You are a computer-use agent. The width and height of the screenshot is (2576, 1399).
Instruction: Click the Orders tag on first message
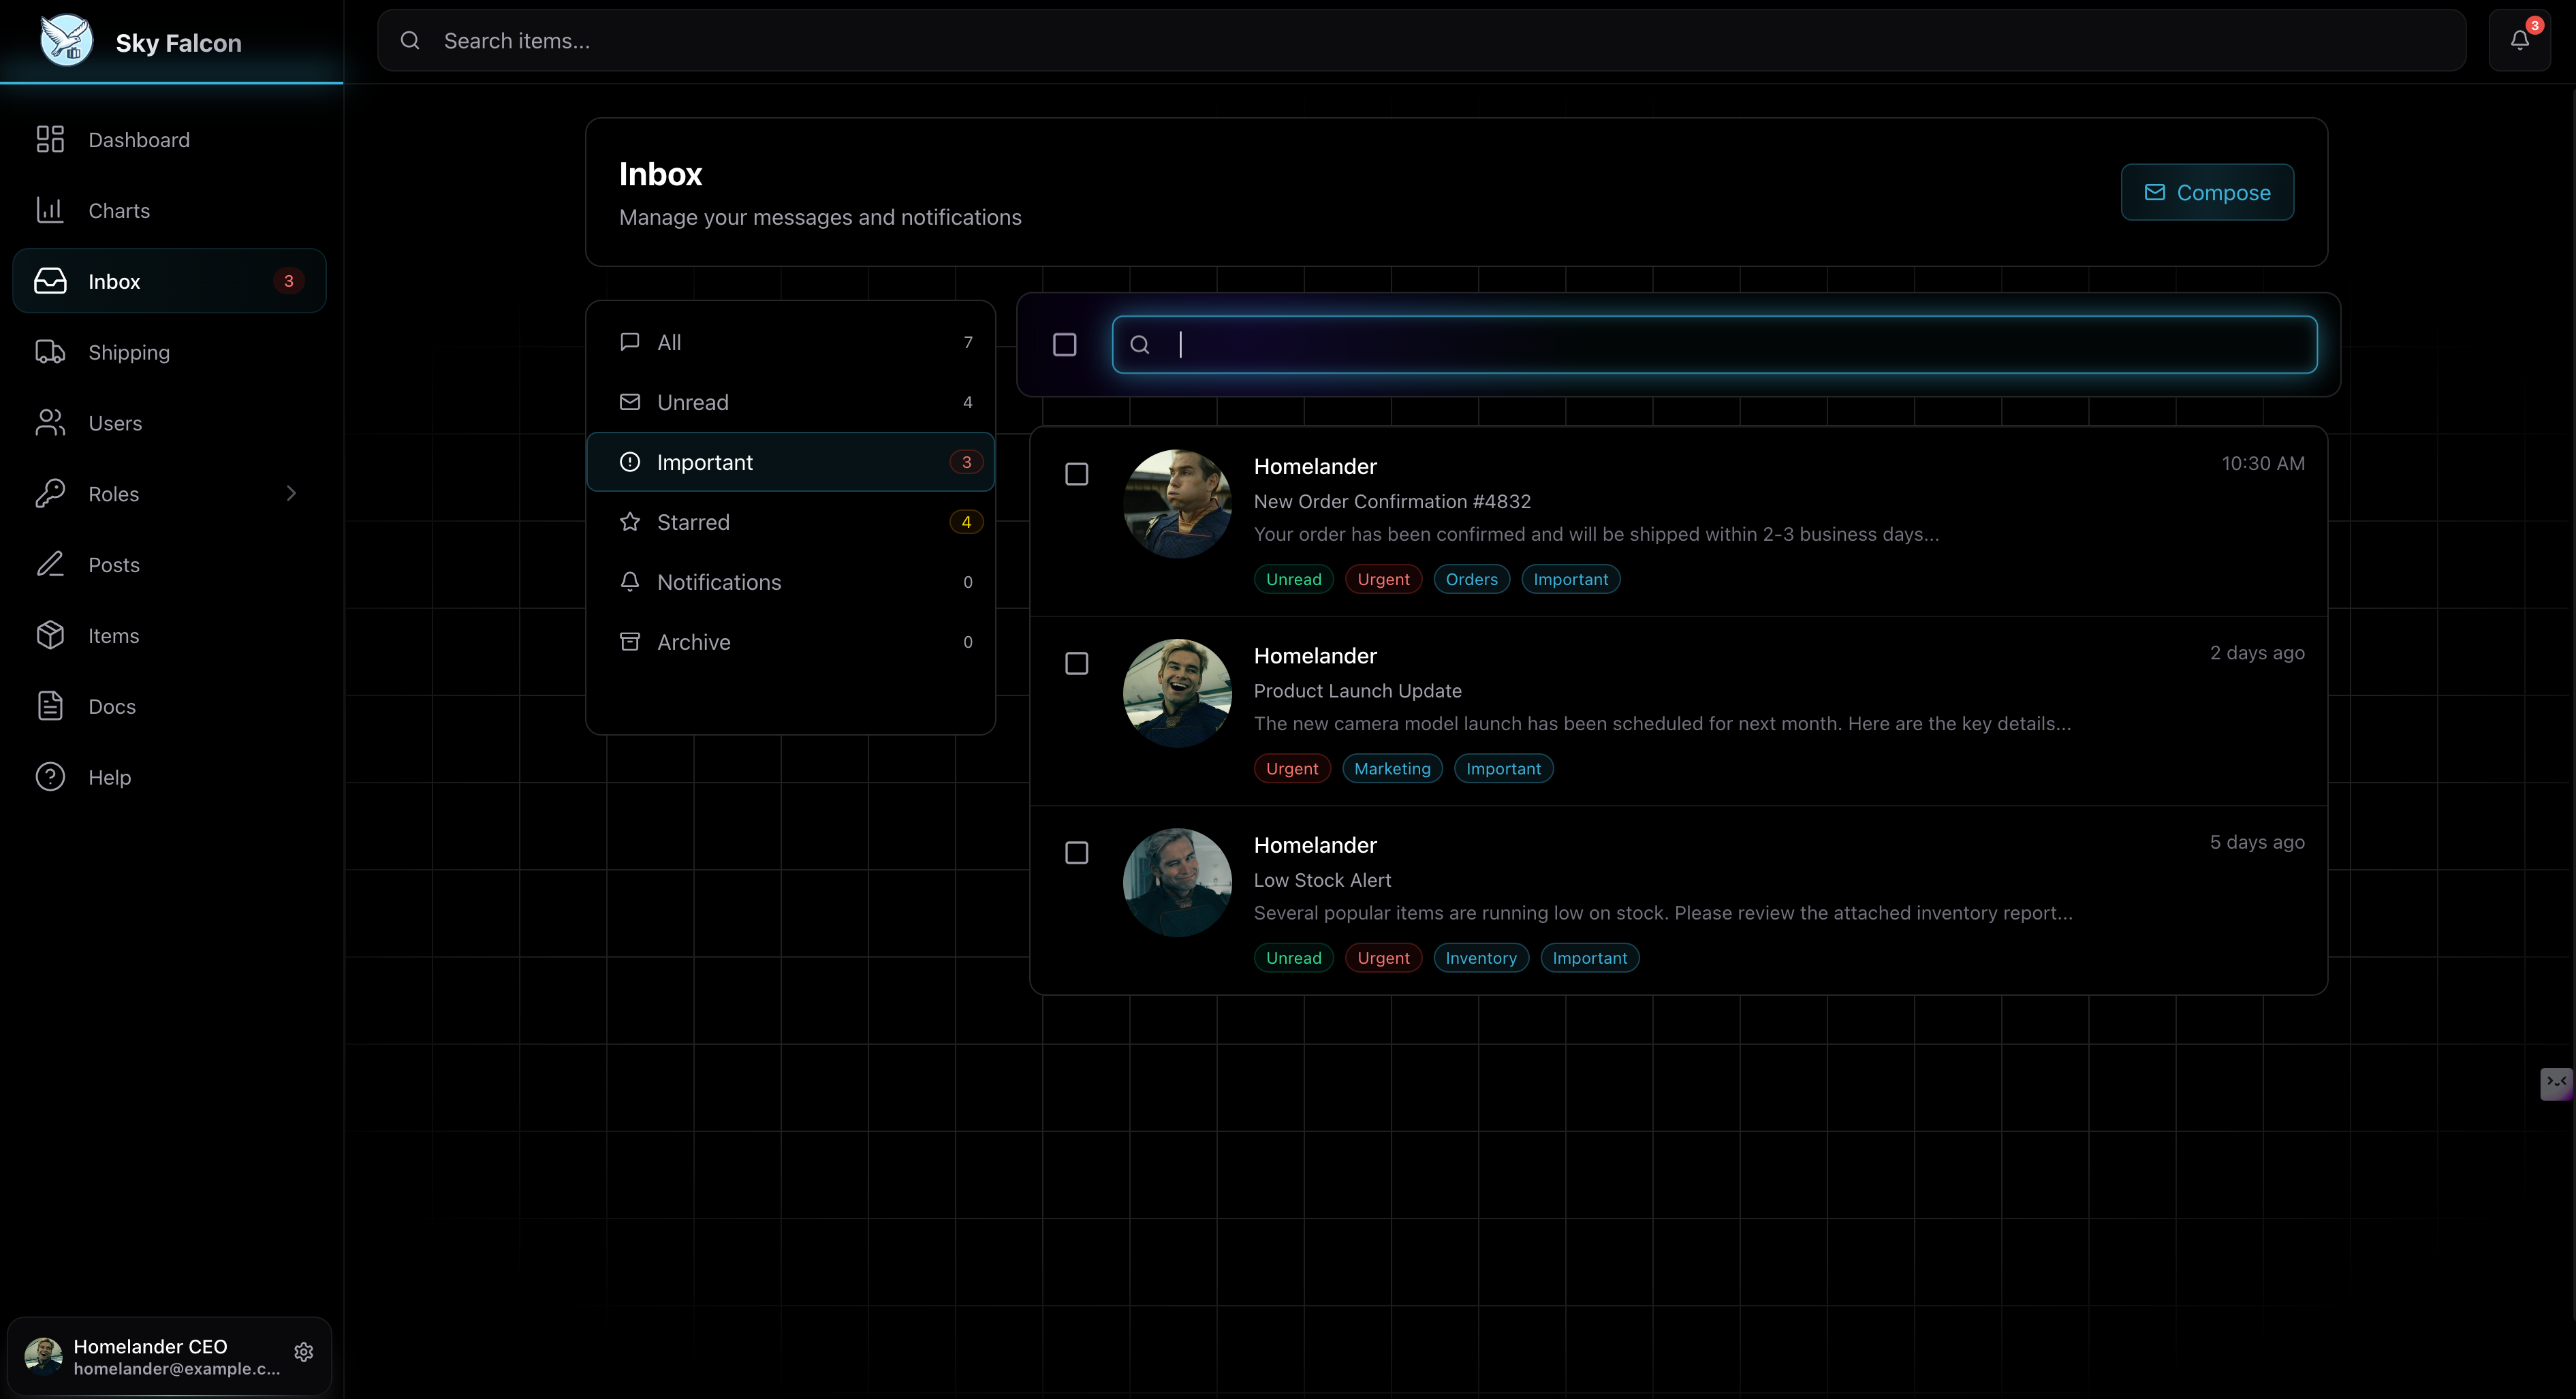pos(1471,579)
